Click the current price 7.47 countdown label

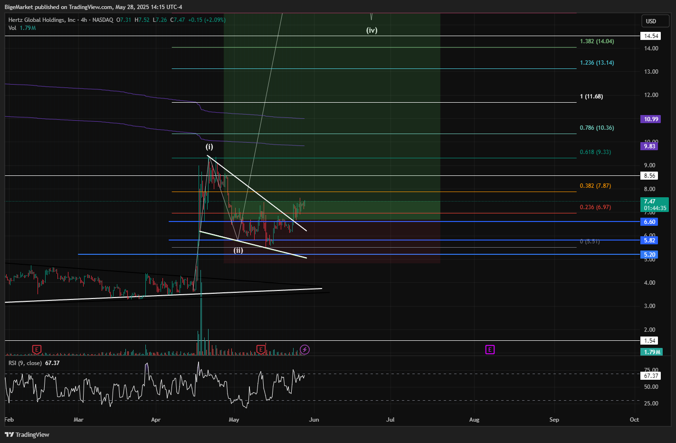coord(655,205)
